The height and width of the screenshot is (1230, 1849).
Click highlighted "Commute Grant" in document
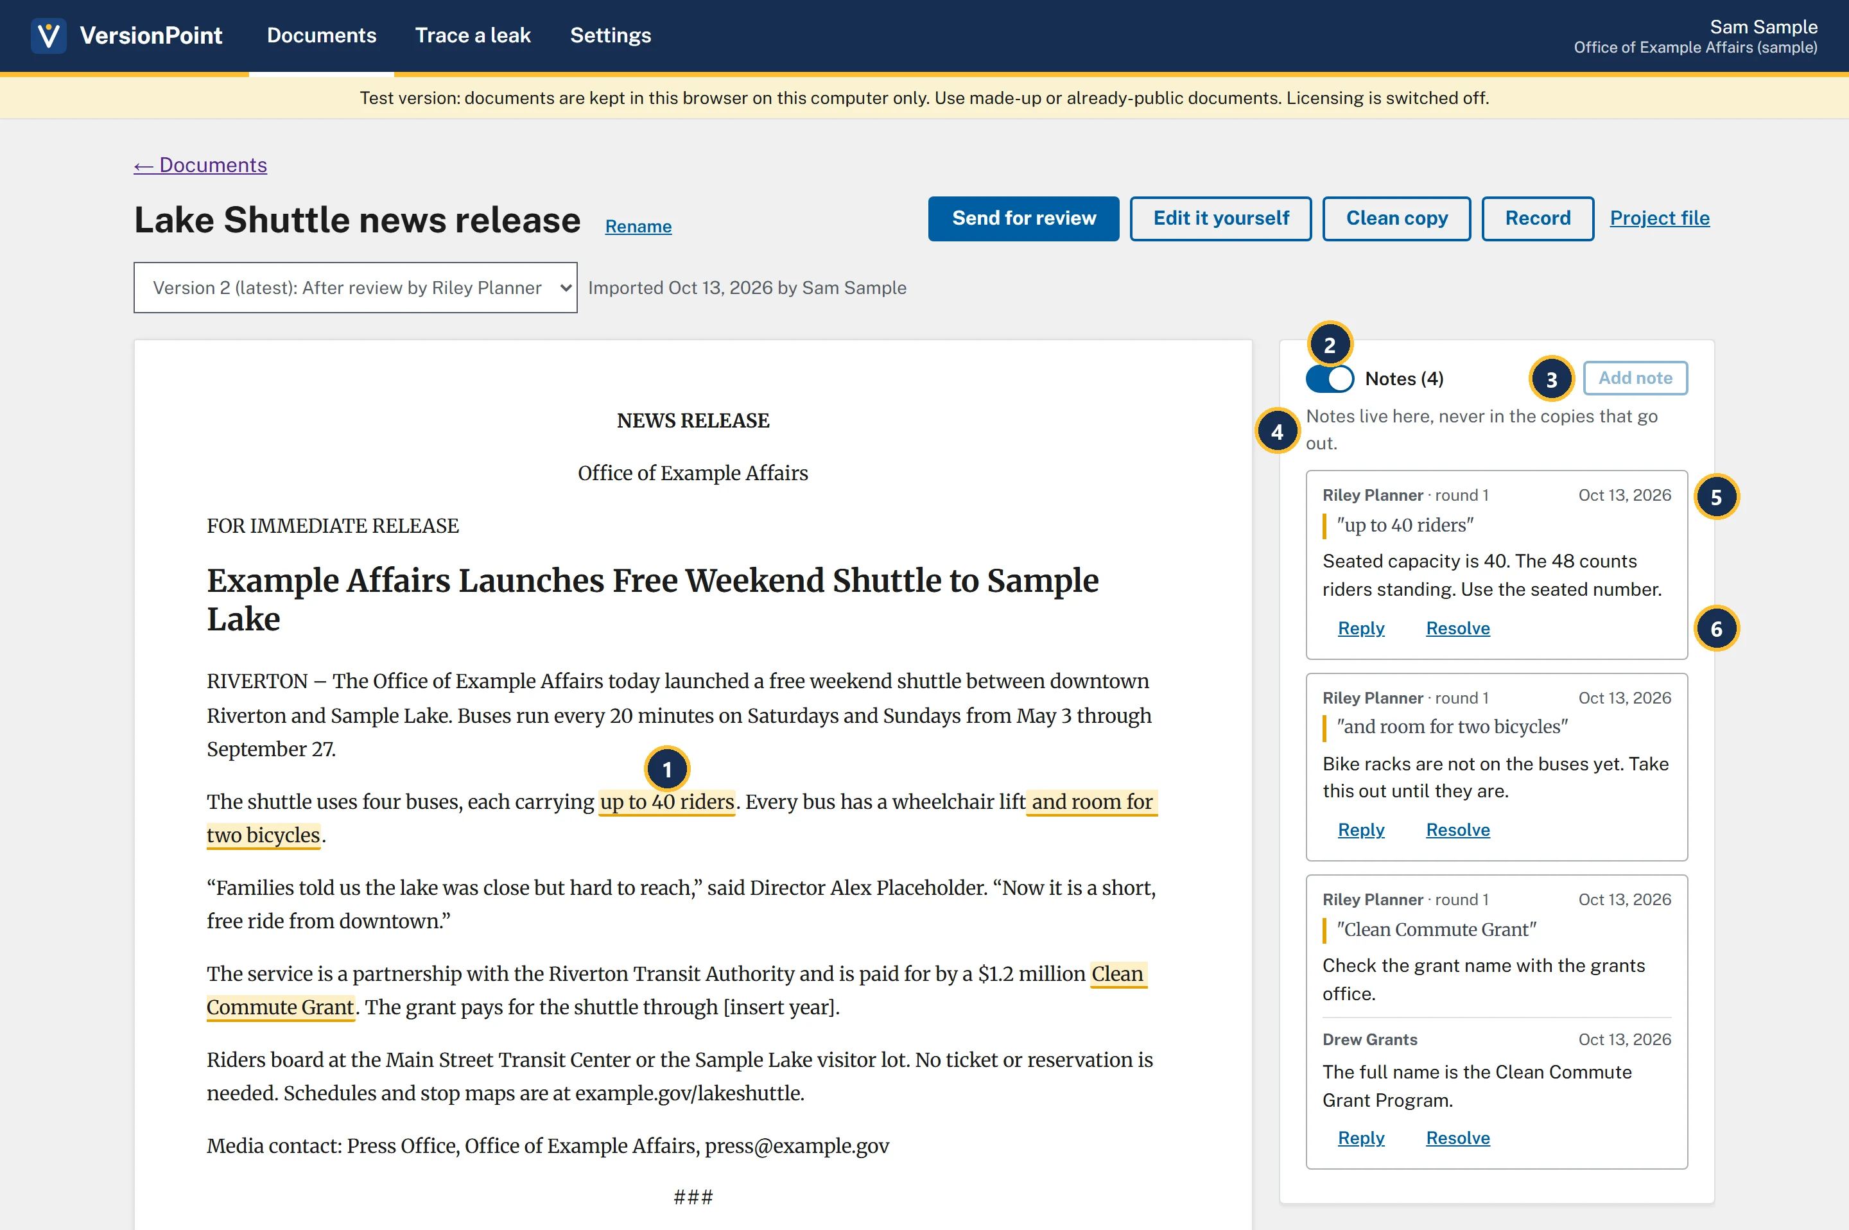(x=281, y=1007)
